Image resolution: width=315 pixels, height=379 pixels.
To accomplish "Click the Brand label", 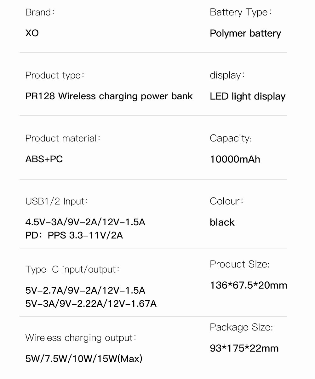I will pyautogui.click(x=40, y=12).
